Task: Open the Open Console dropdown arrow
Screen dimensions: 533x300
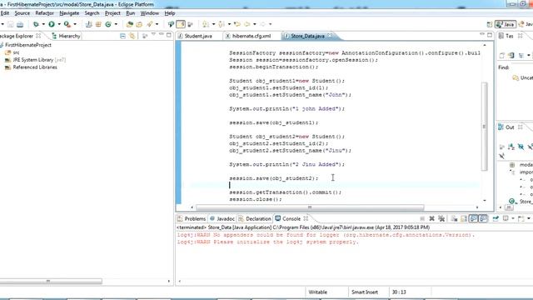Action: coord(529,218)
